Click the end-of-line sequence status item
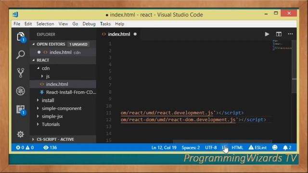 point(225,148)
